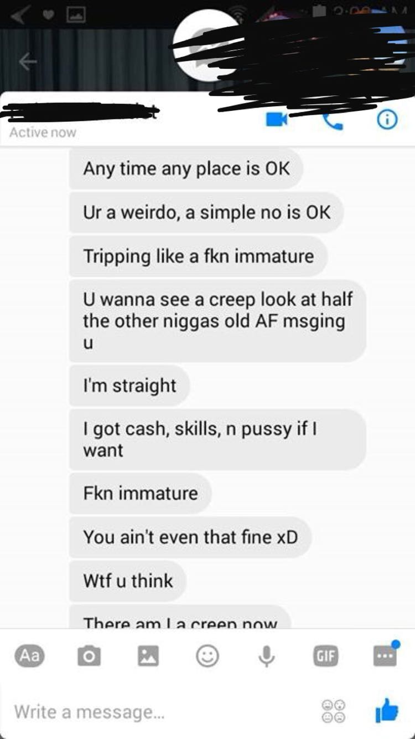The width and height of the screenshot is (415, 739).
Task: Start a voice call with phone icon
Action: [331, 119]
